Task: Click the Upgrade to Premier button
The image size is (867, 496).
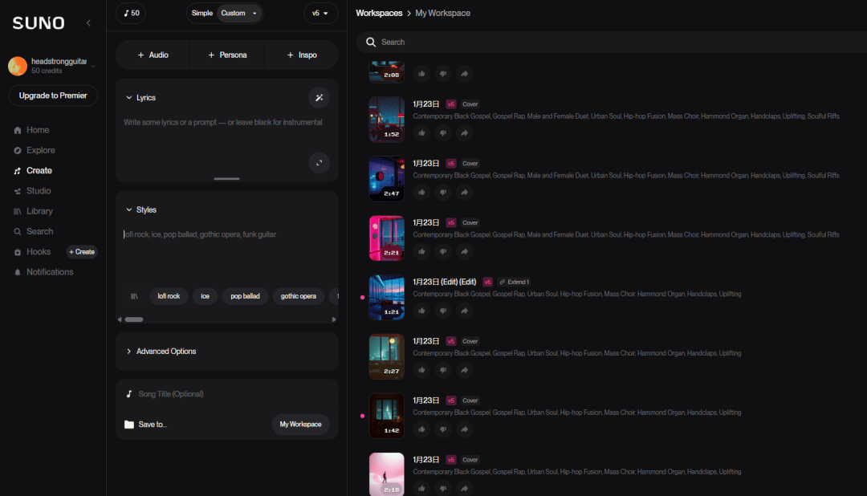Action: click(x=53, y=96)
